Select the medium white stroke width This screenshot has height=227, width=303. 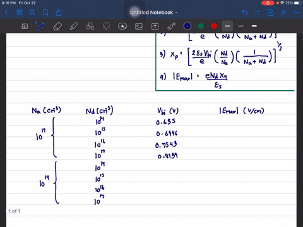point(254,26)
